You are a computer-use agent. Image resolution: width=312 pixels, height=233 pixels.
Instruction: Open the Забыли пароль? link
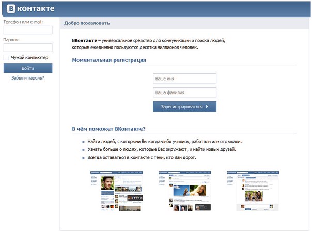[x=28, y=78]
